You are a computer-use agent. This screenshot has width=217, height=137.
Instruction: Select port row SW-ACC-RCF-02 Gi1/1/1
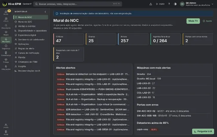pyautogui.click(x=173, y=111)
